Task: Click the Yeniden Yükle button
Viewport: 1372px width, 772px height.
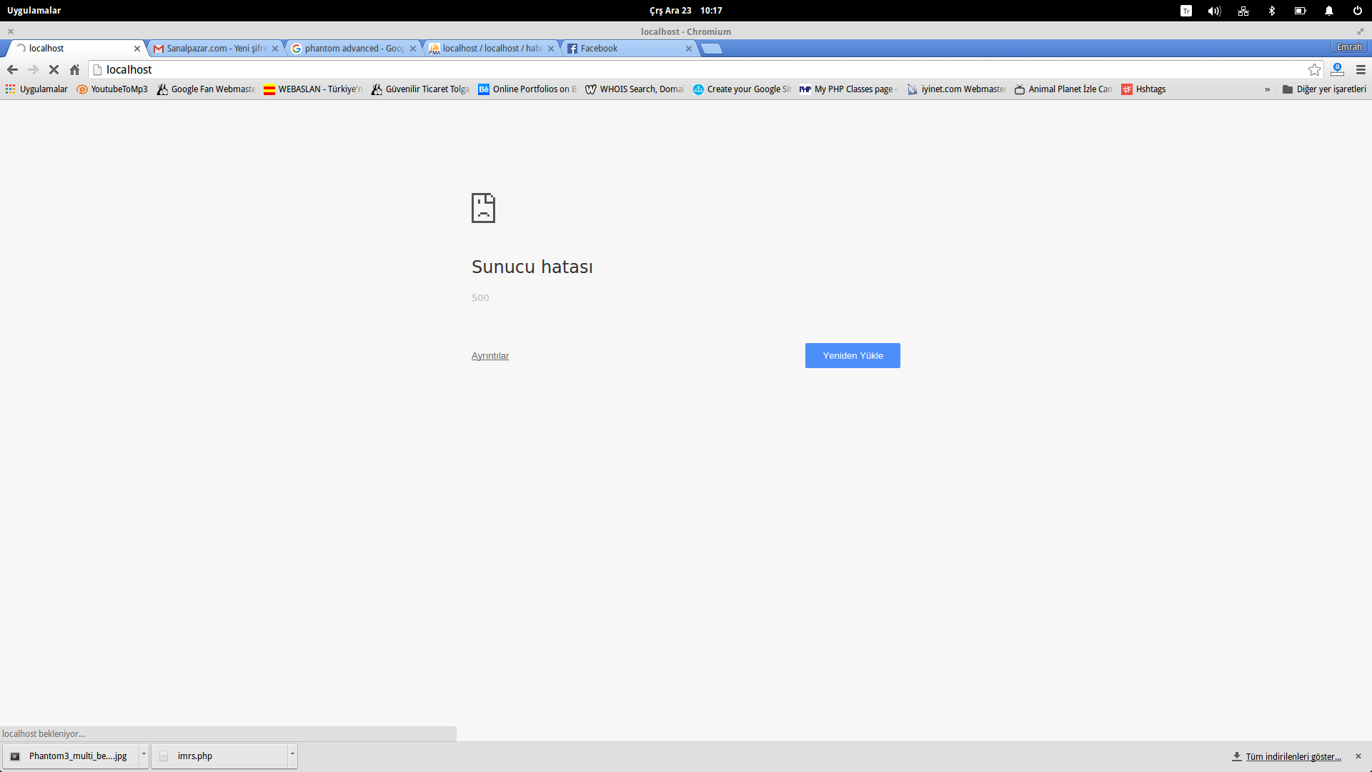Action: click(852, 355)
